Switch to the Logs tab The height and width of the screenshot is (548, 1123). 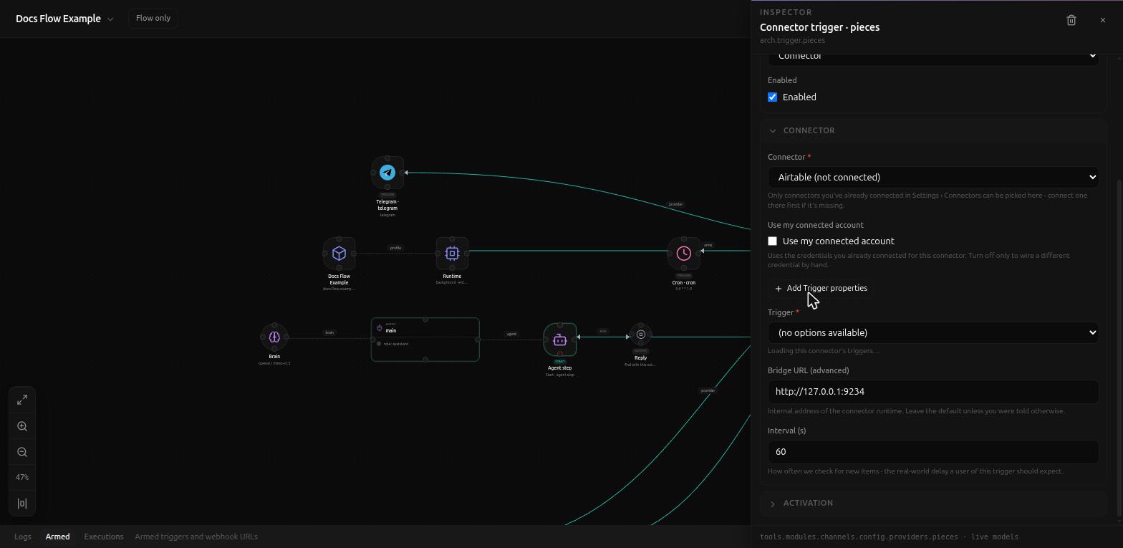pos(23,537)
